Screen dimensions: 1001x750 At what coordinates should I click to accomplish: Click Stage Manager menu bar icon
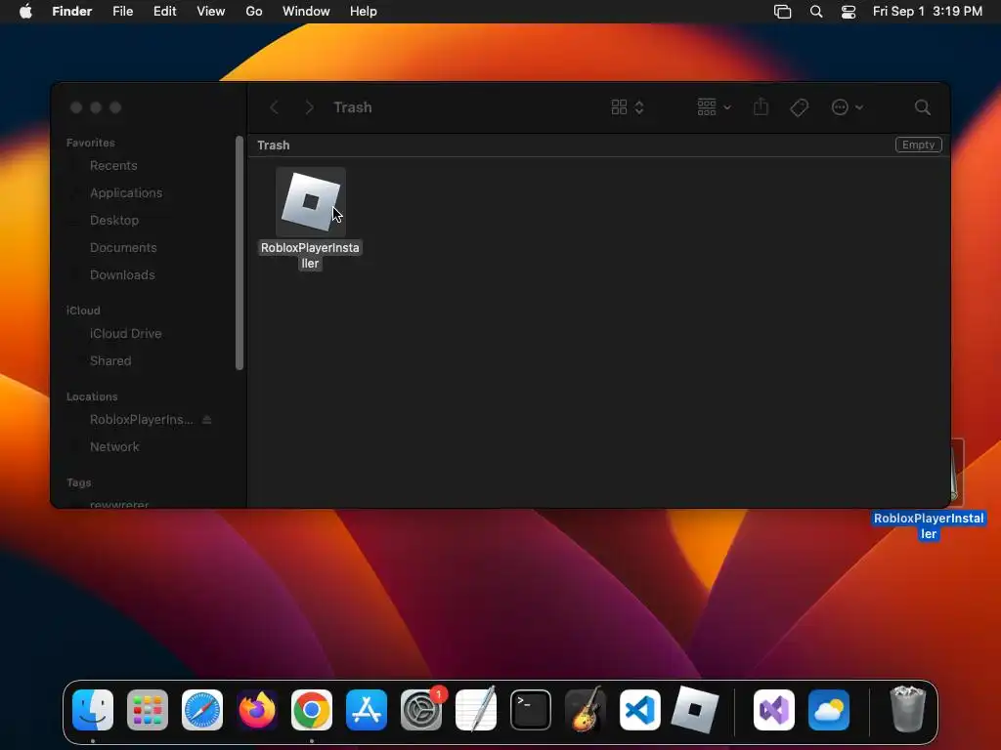(783, 12)
